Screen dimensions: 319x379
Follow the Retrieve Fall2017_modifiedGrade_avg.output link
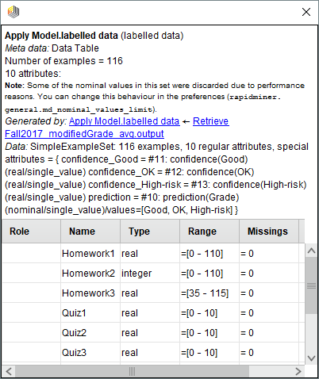[x=117, y=128]
